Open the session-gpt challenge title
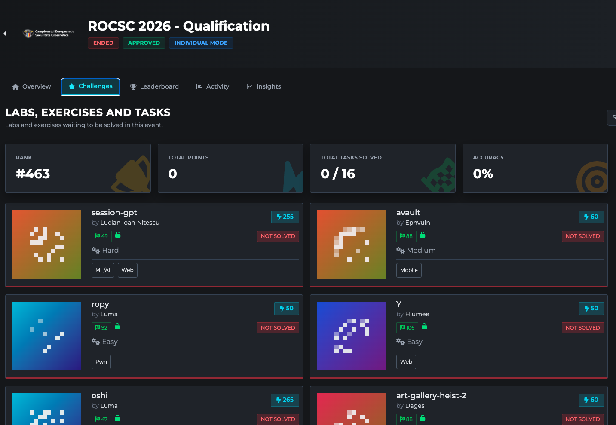The width and height of the screenshot is (616, 425). (x=114, y=213)
